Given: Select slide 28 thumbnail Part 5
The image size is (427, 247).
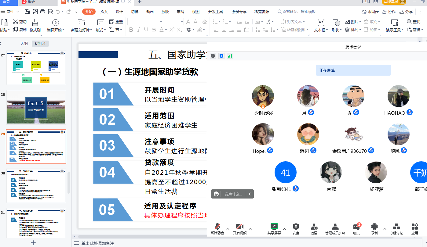Looking at the screenshot, I should pyautogui.click(x=36, y=107).
